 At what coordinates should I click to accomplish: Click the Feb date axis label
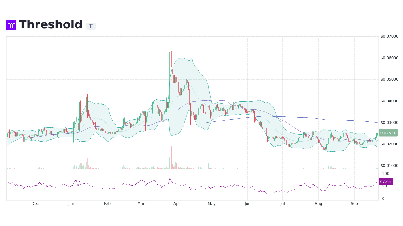(x=107, y=204)
